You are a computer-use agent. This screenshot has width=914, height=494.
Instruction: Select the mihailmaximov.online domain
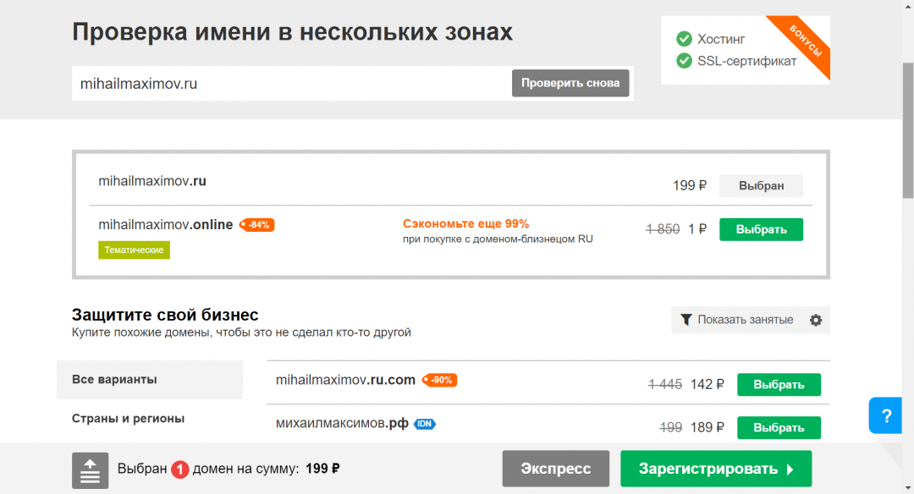click(x=761, y=229)
